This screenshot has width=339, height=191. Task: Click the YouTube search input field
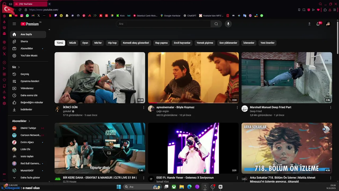pyautogui.click(x=163, y=24)
